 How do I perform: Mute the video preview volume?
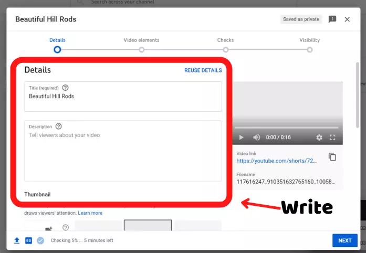click(x=256, y=137)
